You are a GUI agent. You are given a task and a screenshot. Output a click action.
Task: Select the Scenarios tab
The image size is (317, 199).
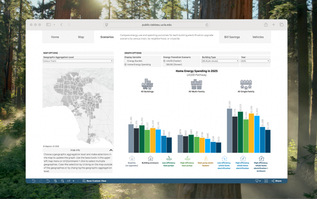107,37
